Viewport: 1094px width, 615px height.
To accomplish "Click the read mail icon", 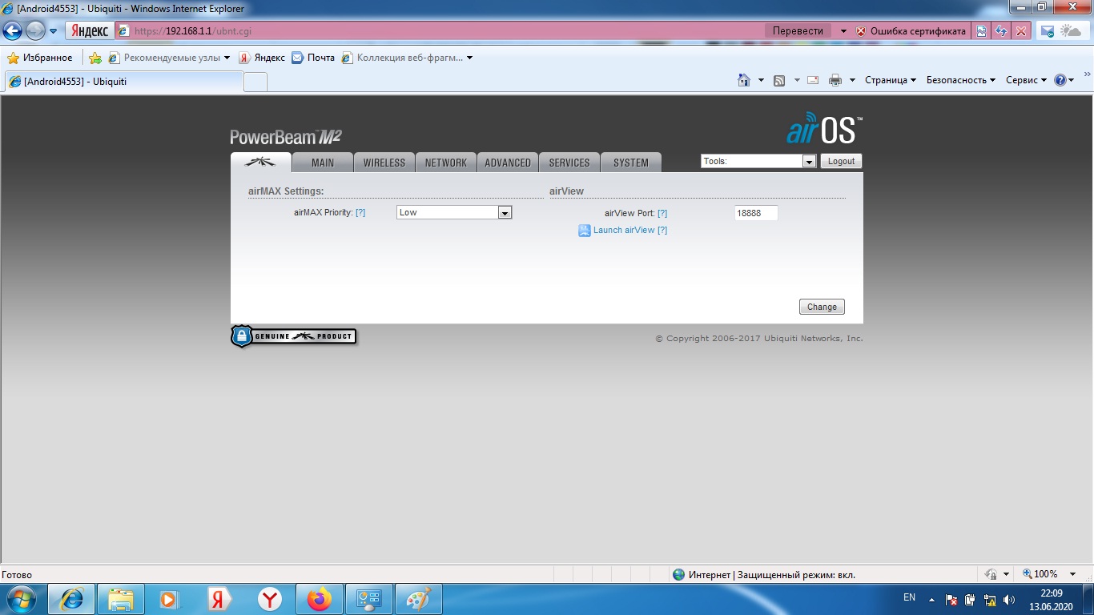I will 813,80.
